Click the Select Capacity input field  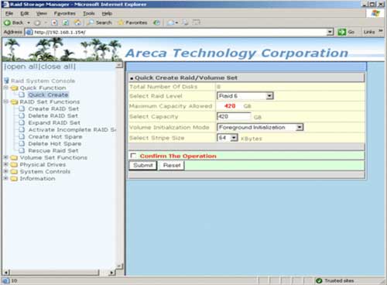click(234, 116)
